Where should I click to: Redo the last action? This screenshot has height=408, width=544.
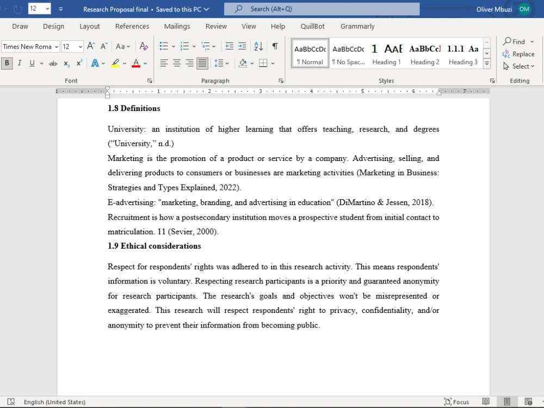(18, 9)
